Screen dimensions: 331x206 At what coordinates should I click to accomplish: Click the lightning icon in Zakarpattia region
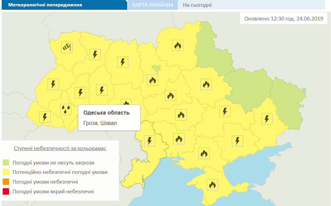45,117
